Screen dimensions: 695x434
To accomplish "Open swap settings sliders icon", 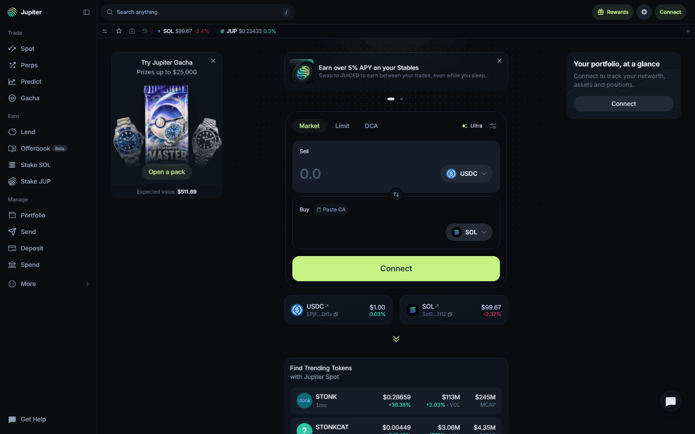I will (x=493, y=126).
